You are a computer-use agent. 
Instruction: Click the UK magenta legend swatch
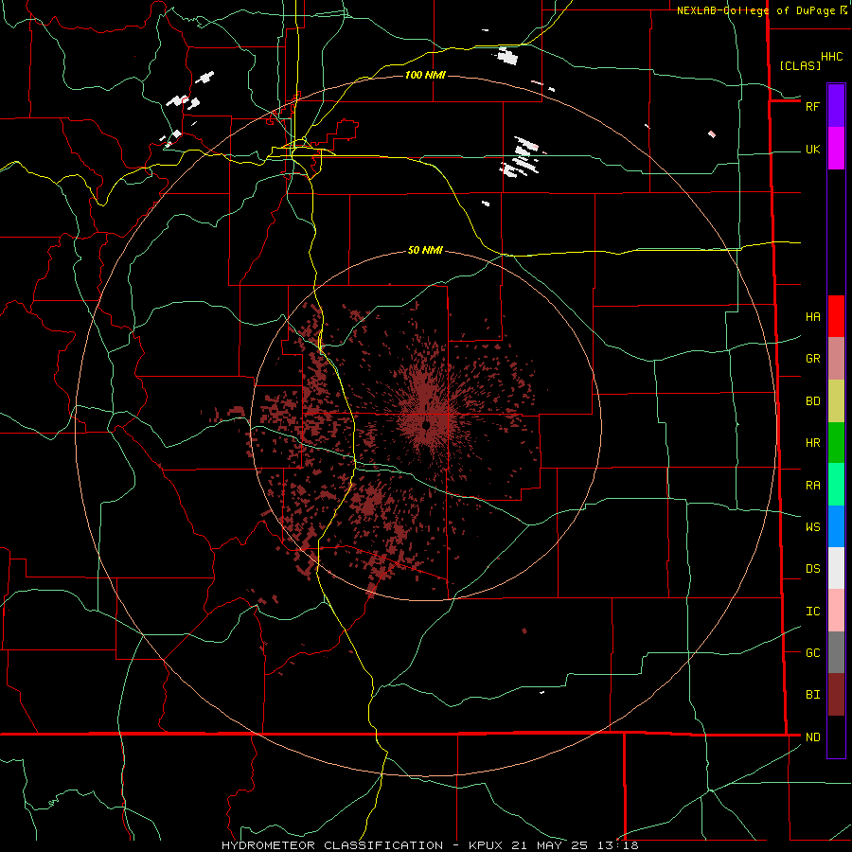(836, 149)
